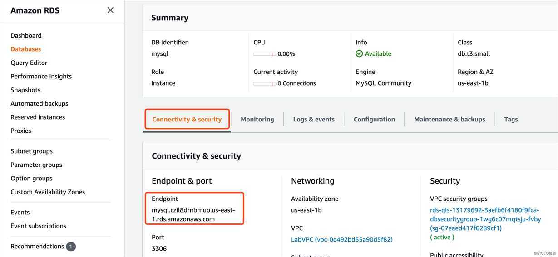Close the Amazon RDS sidebar panel
Image resolution: width=558 pixels, height=257 pixels.
[x=110, y=10]
